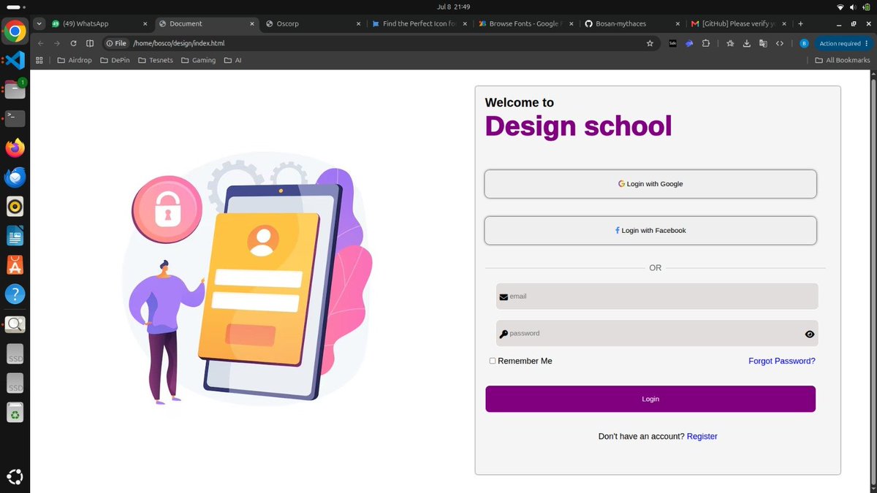The image size is (877, 493).
Task: Focus the email input field
Action: (x=657, y=297)
